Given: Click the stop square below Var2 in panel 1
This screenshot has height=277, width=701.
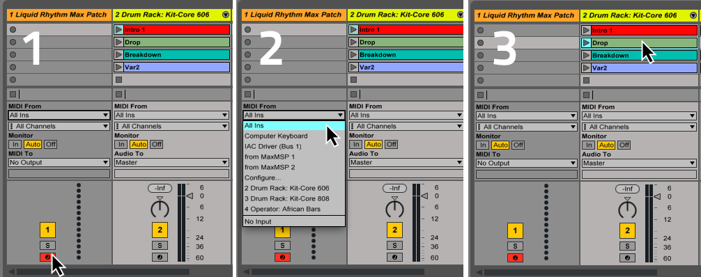Looking at the screenshot, I should pyautogui.click(x=118, y=80).
